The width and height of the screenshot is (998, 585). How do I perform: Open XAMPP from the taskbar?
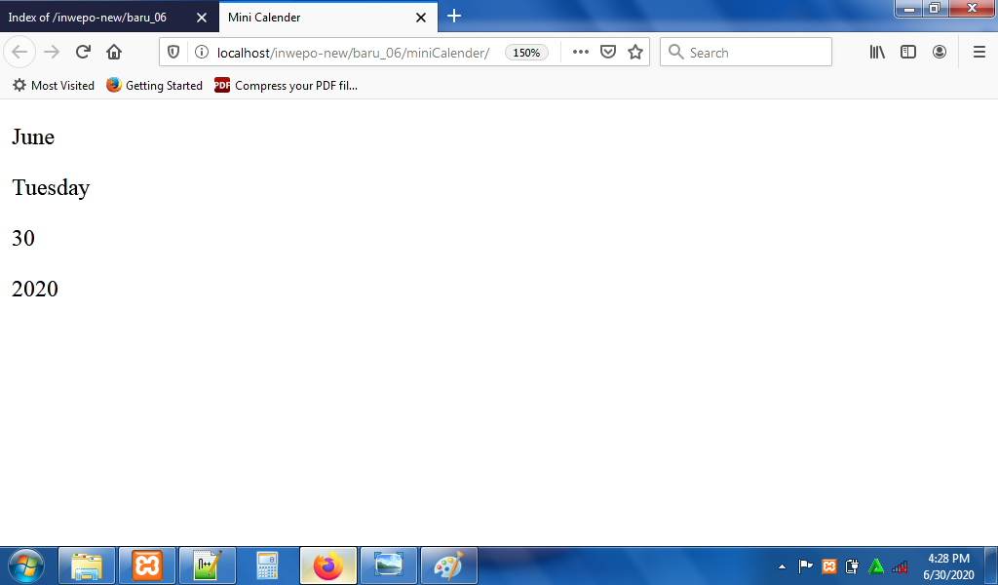pos(147,565)
